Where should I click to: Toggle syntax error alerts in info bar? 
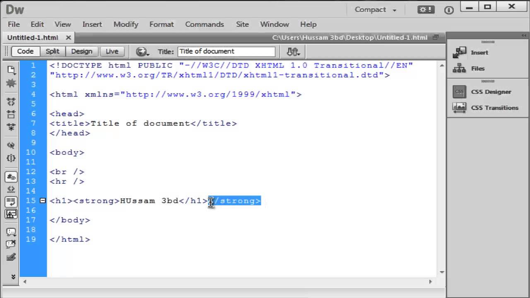[x=11, y=214]
